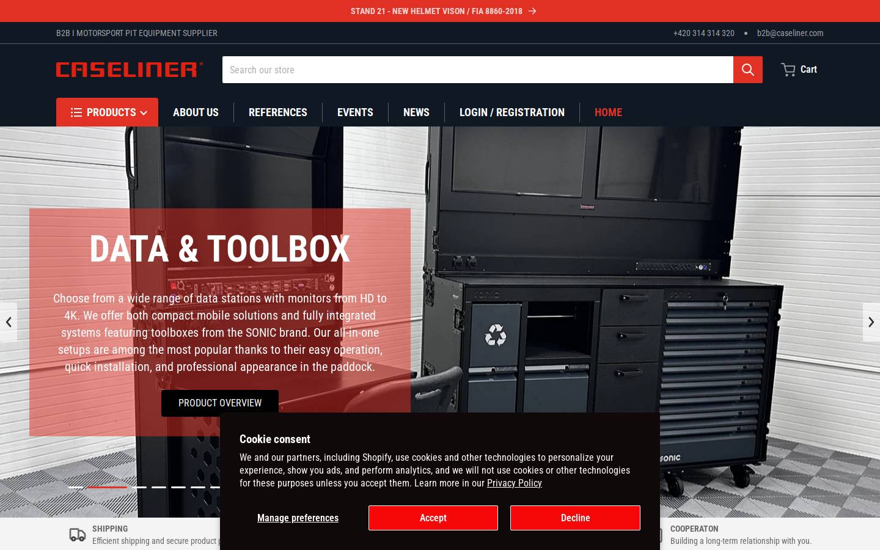Click the shipping truck icon
Screen dimensions: 880x550
coord(78,535)
